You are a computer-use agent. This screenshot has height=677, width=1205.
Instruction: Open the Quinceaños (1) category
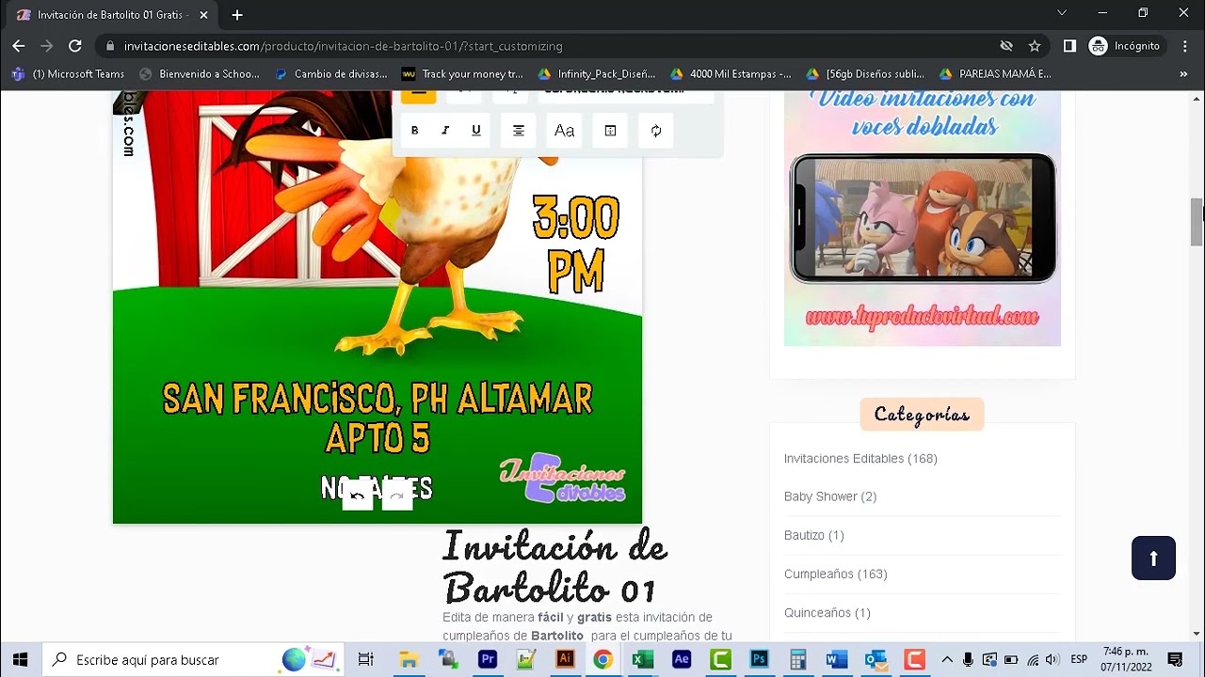(x=827, y=612)
